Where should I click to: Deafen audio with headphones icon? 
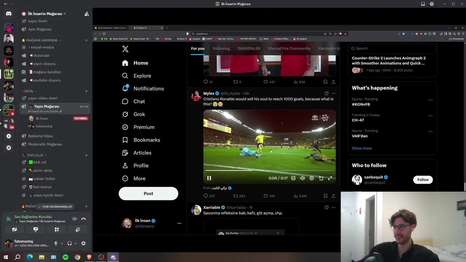click(70, 243)
